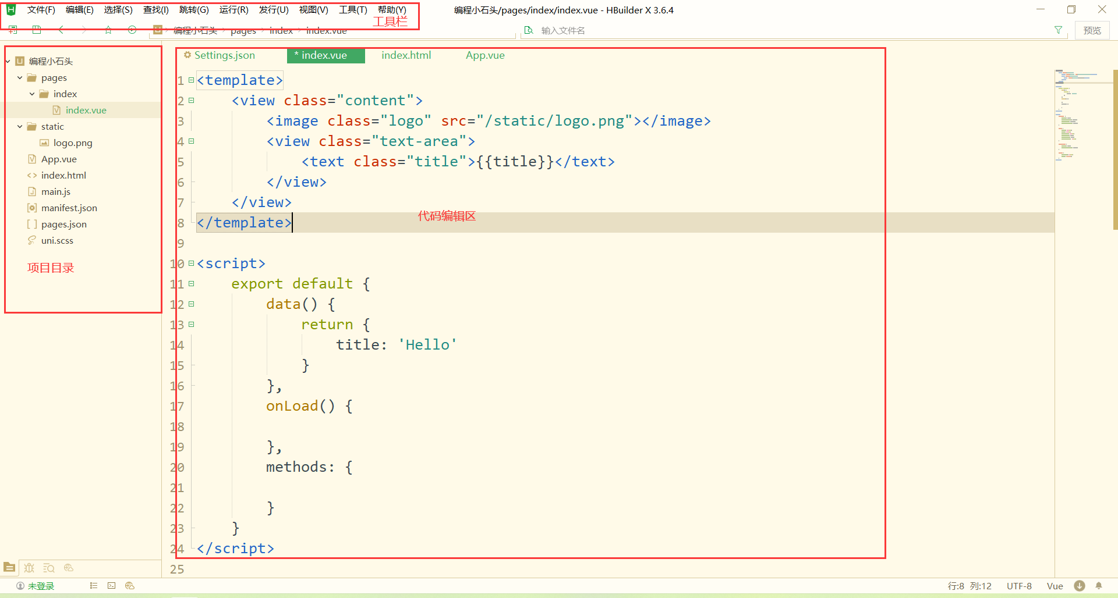This screenshot has height=598, width=1118.
Task: Fold the data() function on line 12
Action: 191,304
